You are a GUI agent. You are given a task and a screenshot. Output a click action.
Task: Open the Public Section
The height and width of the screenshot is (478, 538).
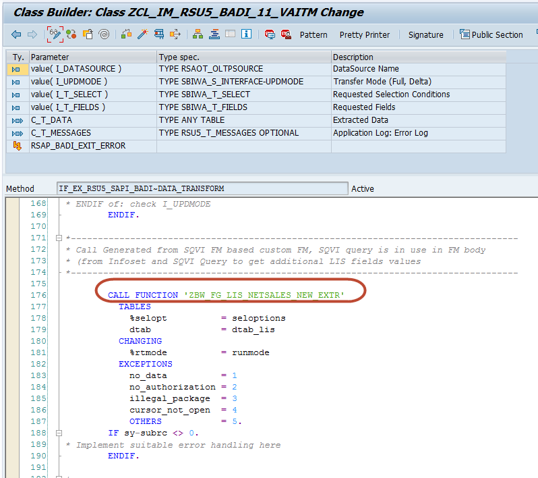491,34
